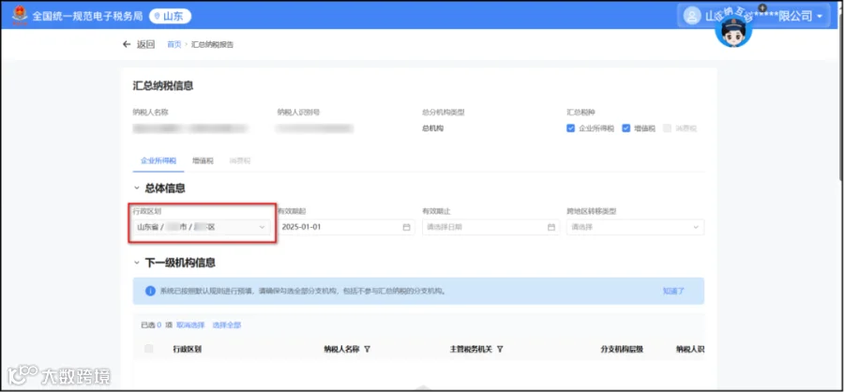Switch to the 增值税 tab
This screenshot has height=392, width=844.
pyautogui.click(x=203, y=161)
